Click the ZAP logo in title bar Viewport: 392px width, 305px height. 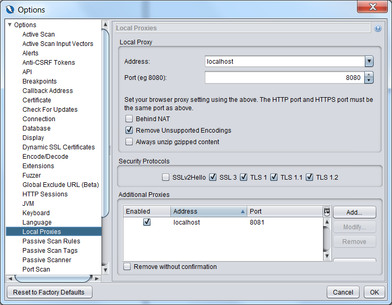(10, 9)
